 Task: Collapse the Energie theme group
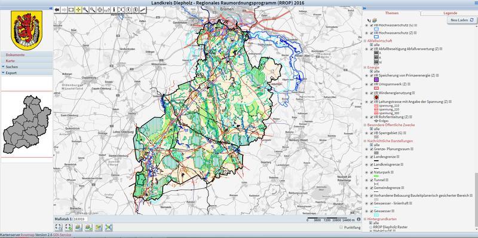click(364, 67)
